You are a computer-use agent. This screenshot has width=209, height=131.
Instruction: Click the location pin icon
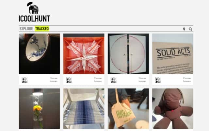point(184,29)
